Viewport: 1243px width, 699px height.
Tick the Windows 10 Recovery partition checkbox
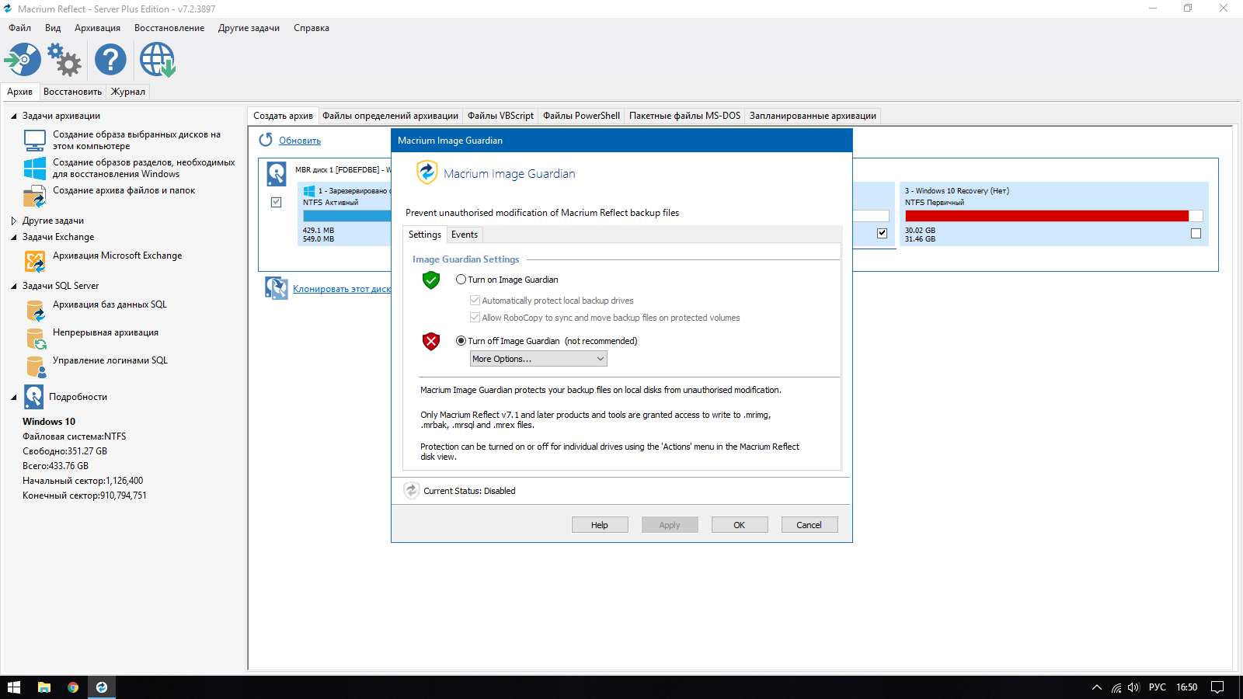[x=1196, y=234]
